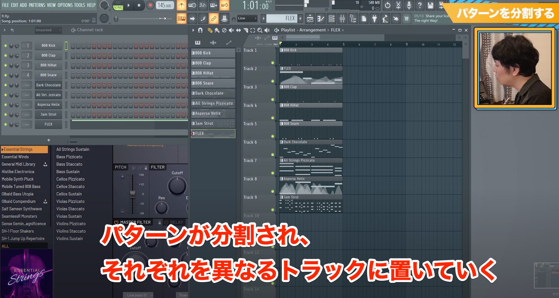
Task: Click the undo history icon
Action: tap(388, 5)
